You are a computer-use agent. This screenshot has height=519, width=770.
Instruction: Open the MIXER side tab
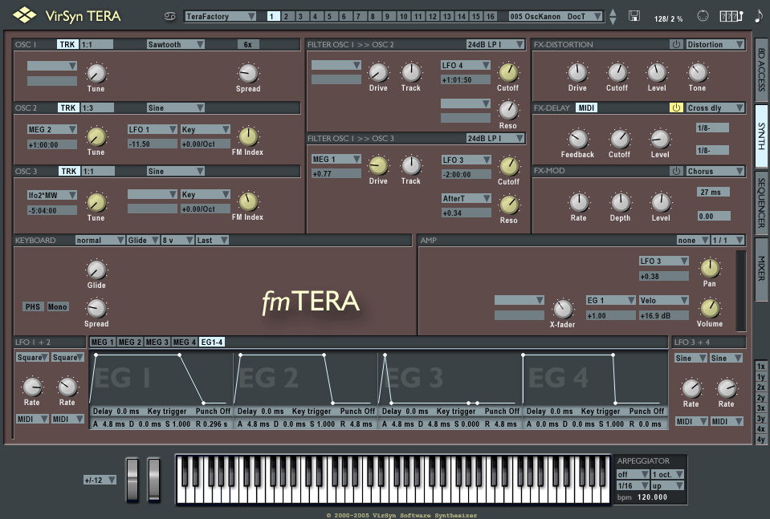click(761, 268)
